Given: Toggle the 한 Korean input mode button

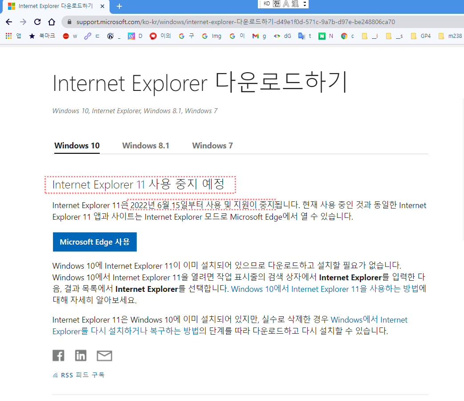Looking at the screenshot, I should pyautogui.click(x=277, y=4).
